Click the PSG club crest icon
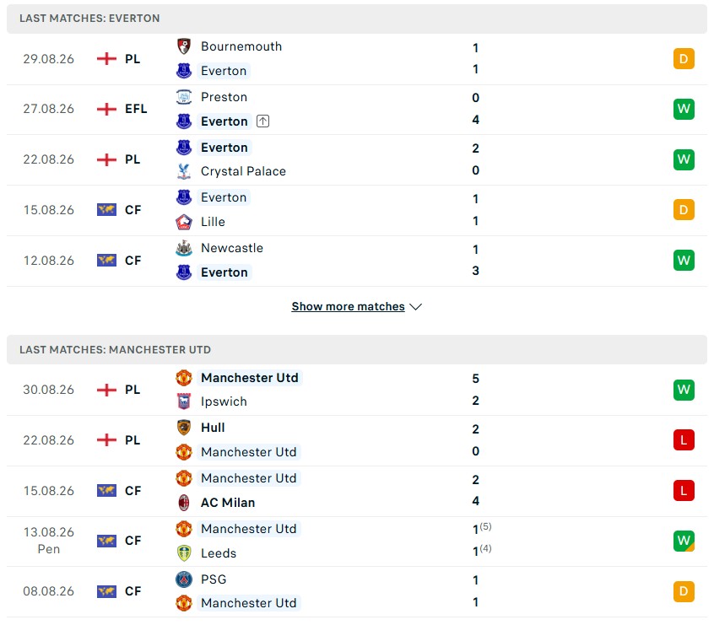 [x=183, y=579]
